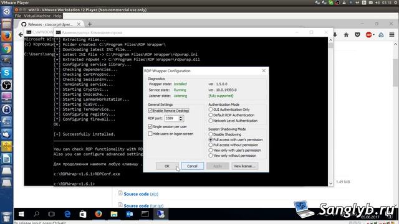The height and width of the screenshot is (224, 399).
Task: Click the RDP port spinner arrows
Action: tap(181, 118)
